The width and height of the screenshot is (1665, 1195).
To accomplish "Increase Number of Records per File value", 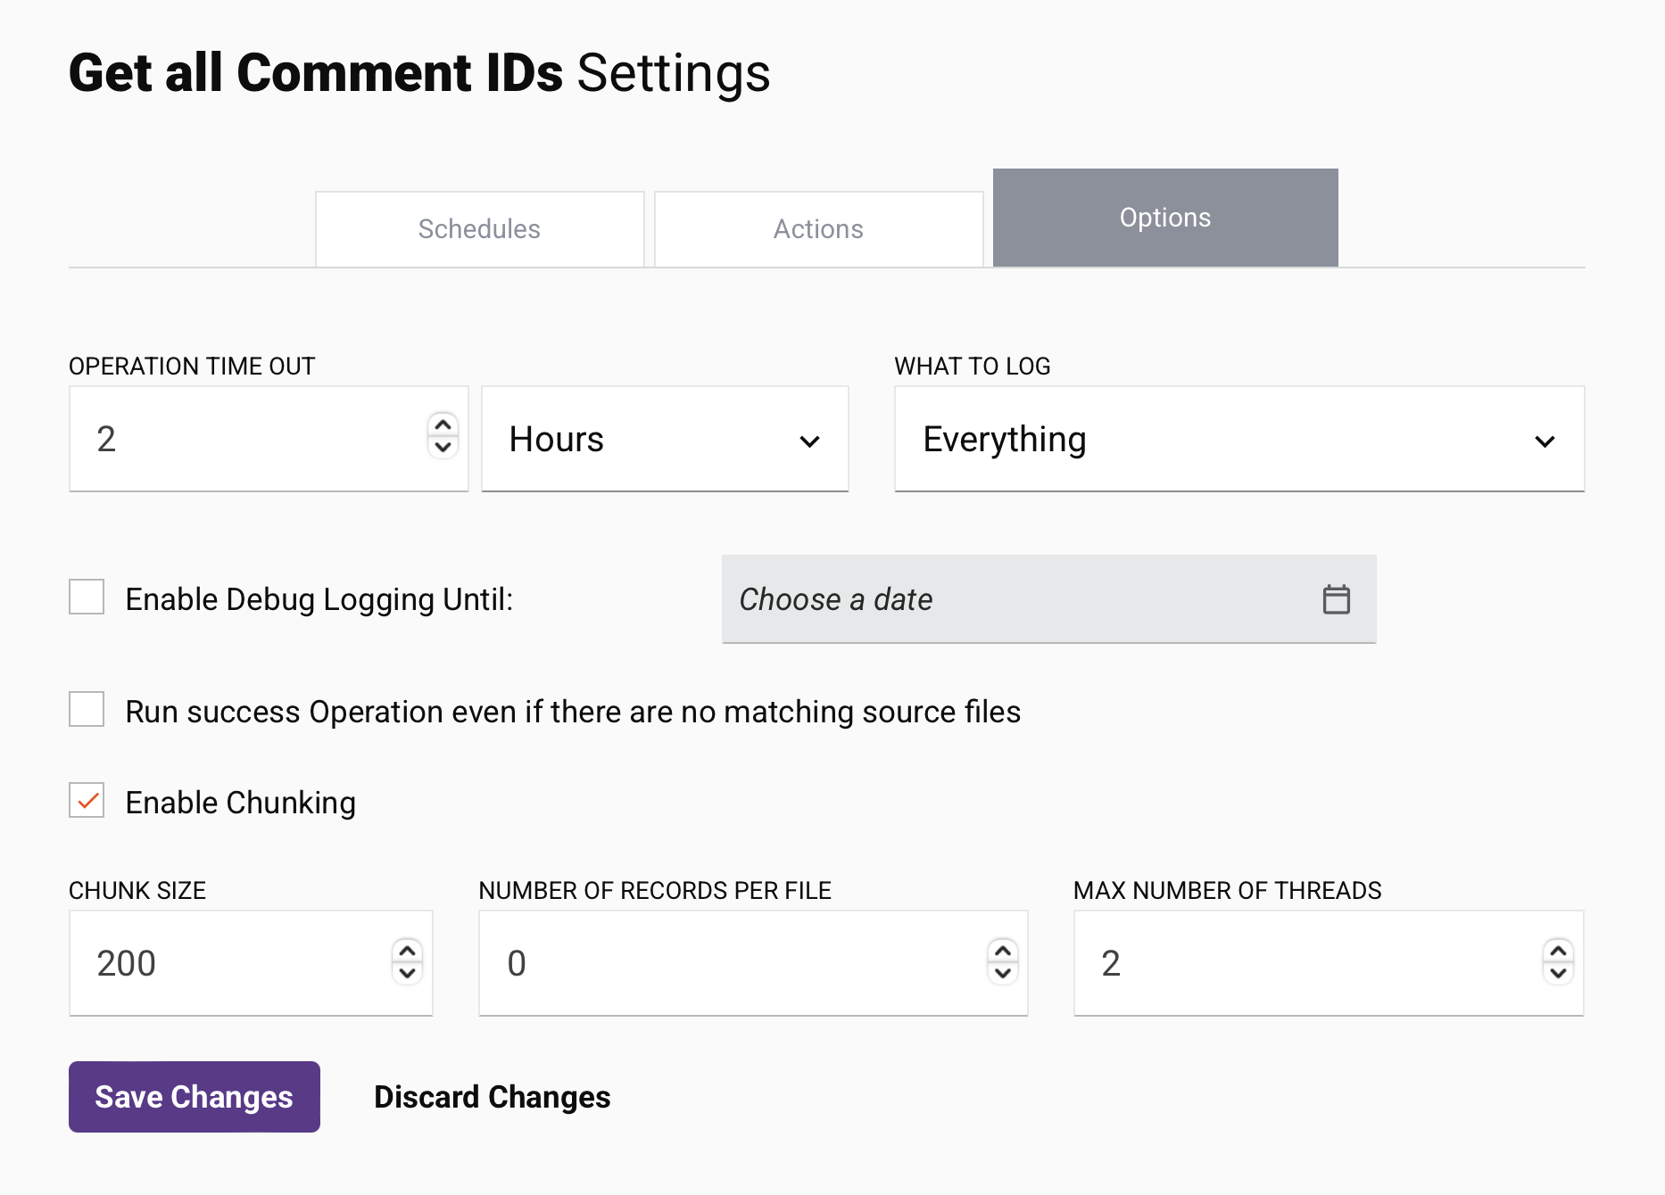I will click(x=1002, y=952).
